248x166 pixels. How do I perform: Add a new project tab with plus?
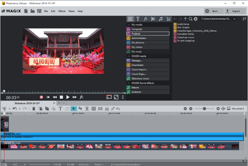[59, 103]
